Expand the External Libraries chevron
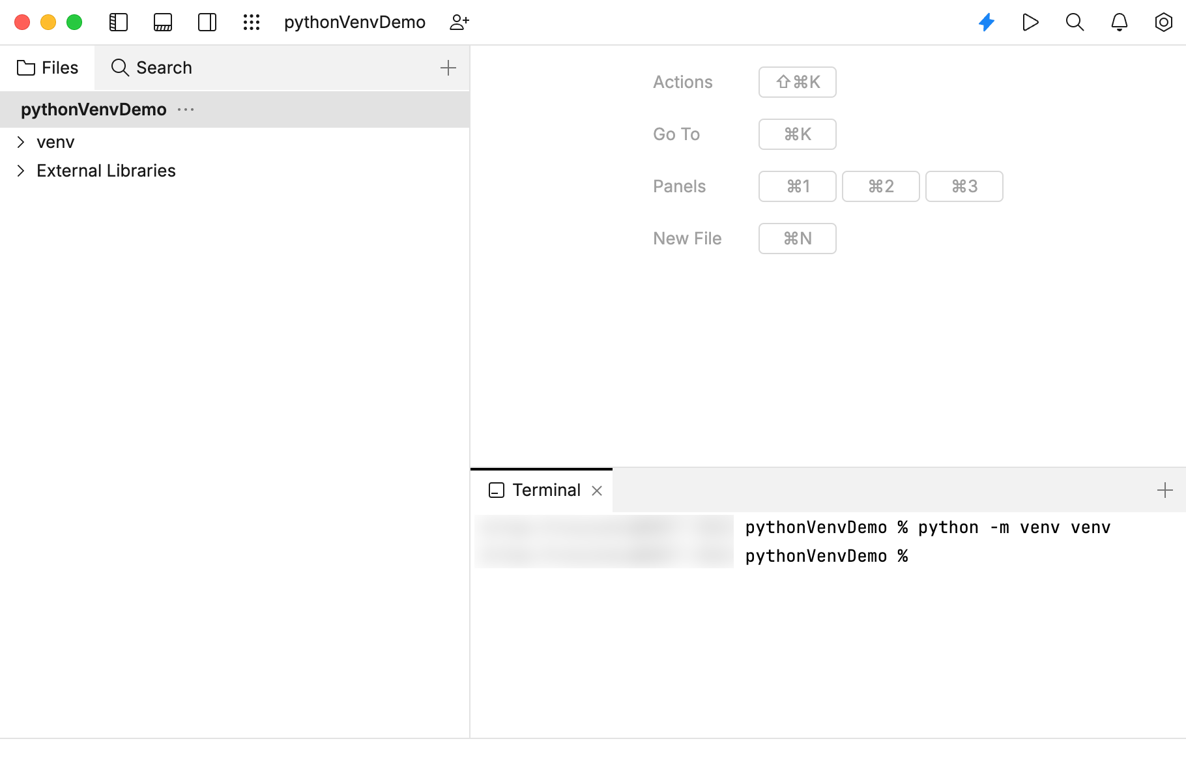The height and width of the screenshot is (769, 1186). (x=21, y=171)
